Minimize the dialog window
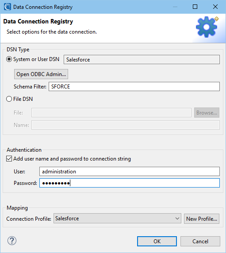The height and width of the screenshot is (253, 226). point(175,7)
